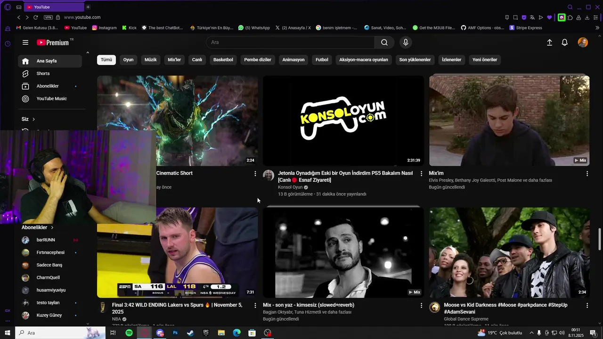603x339 pixels.
Task: Start voice search with the microphone
Action: click(x=406, y=42)
